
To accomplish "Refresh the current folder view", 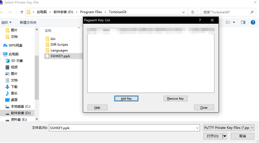I will pos(193,12).
